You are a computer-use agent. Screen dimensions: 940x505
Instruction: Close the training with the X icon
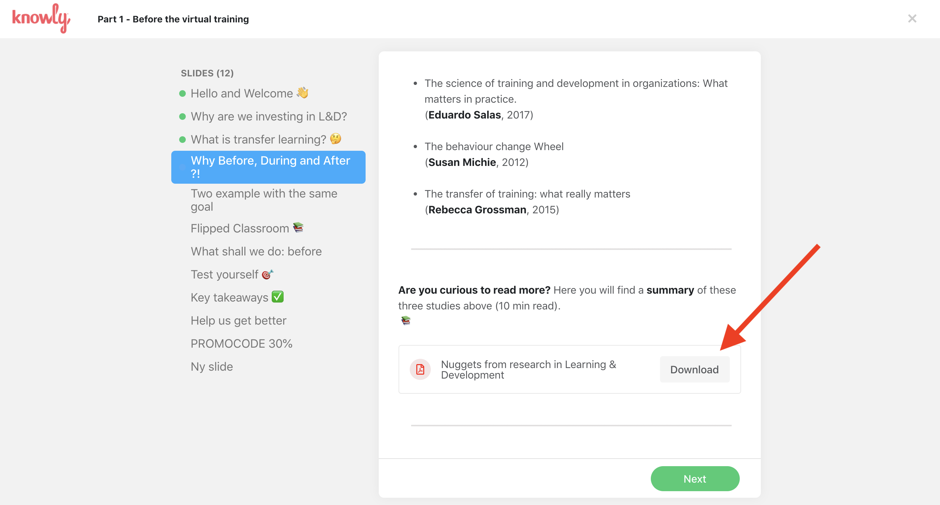tap(912, 18)
